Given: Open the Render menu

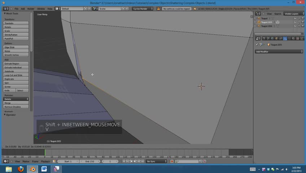Looking at the screenshot, I should point(31,9).
